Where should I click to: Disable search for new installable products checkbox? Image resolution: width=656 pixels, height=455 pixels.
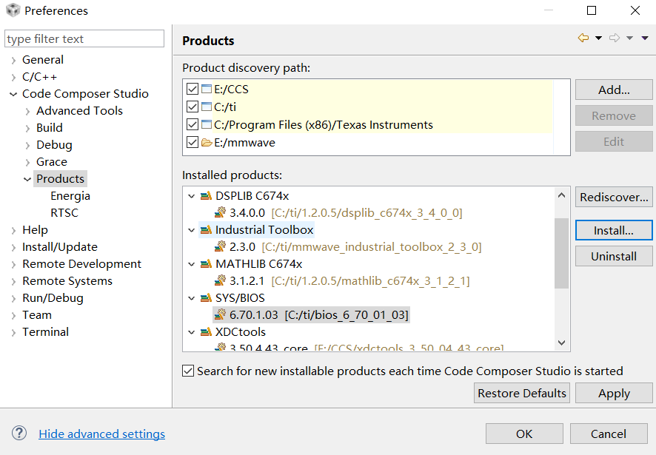(x=188, y=371)
